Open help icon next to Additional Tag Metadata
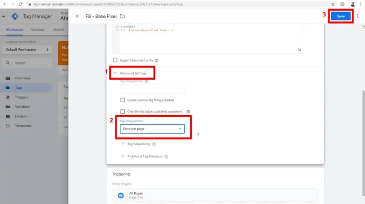Screen dimensions: 365x204 click(166, 157)
